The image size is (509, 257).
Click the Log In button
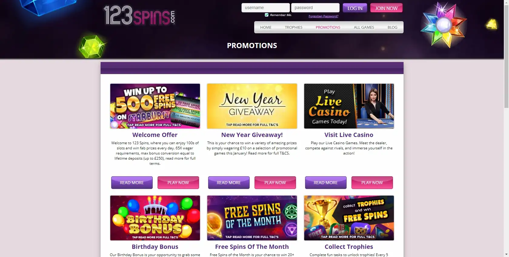[x=355, y=8]
